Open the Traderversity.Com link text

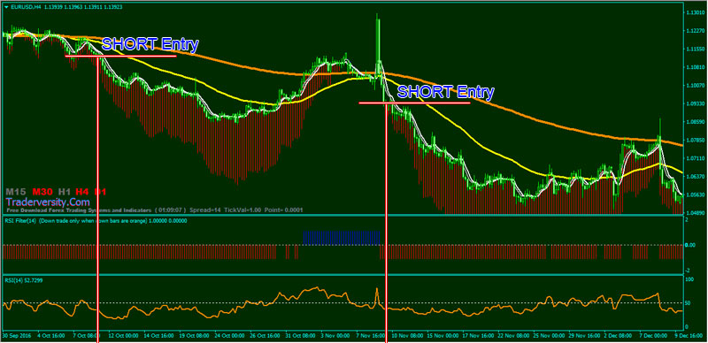(48, 202)
